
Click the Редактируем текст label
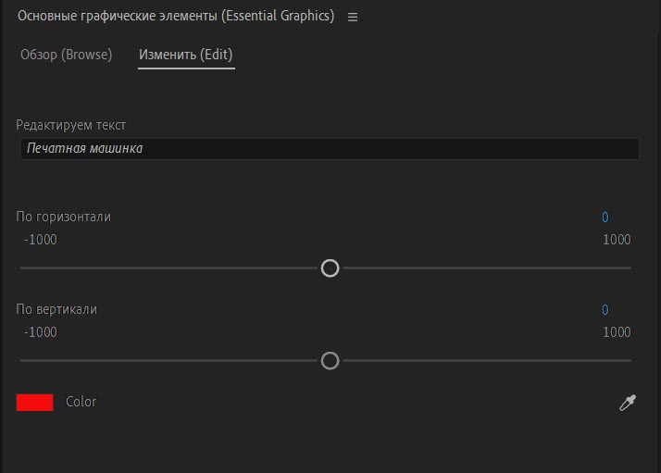pos(70,125)
